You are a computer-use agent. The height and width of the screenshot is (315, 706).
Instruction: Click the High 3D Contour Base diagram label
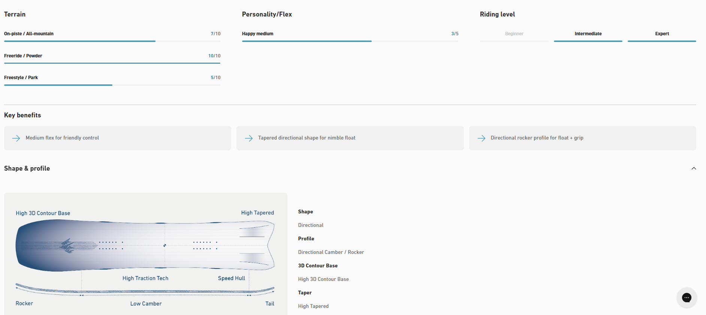pos(43,213)
